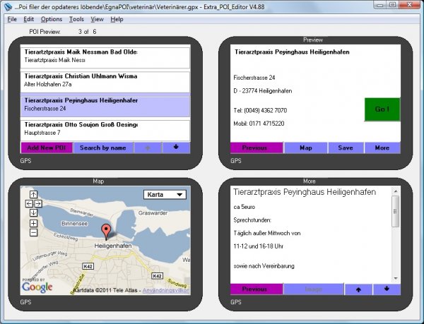
Task: Open the File menu
Action: (x=12, y=19)
